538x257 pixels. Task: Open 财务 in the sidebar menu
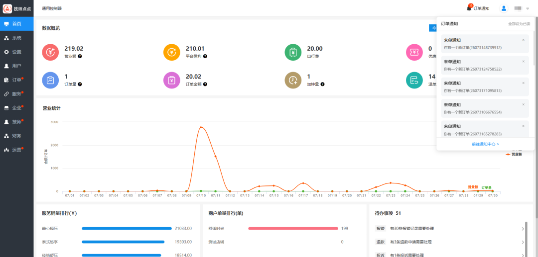(x=17, y=136)
